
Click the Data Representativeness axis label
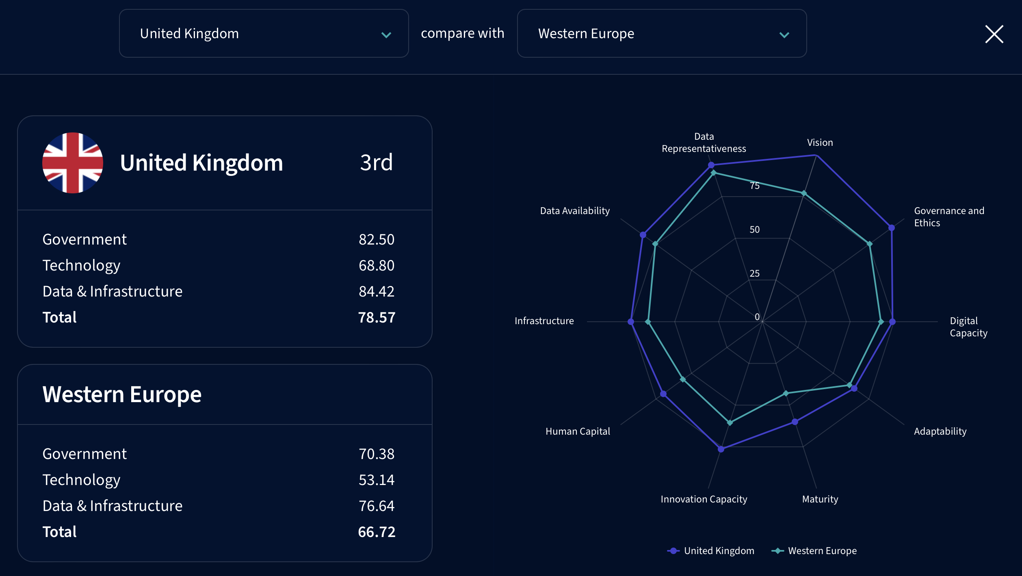pos(704,143)
